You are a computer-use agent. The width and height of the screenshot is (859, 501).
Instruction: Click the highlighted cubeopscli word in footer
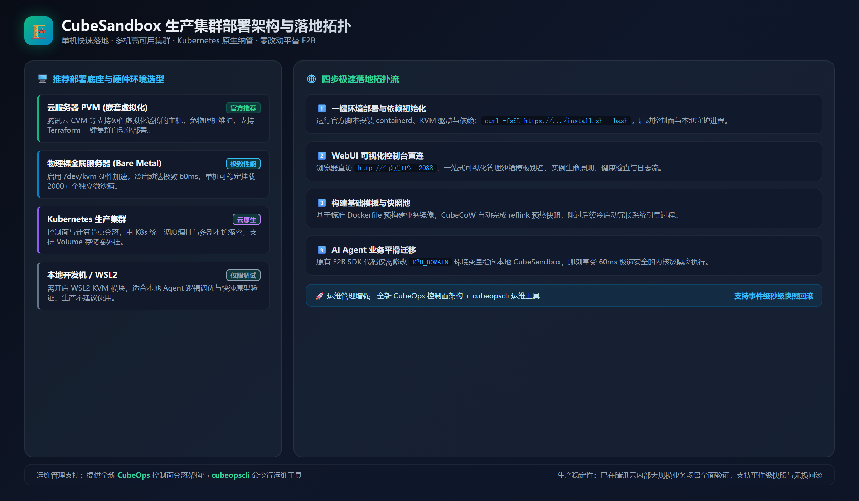230,475
